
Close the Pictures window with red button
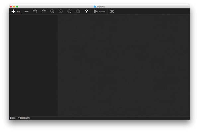[11, 7]
